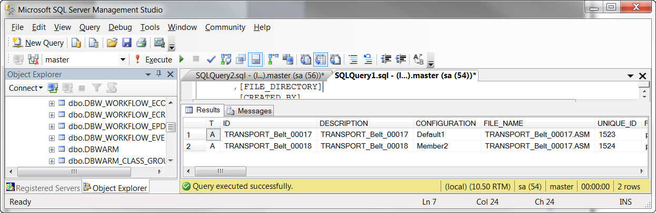This screenshot has height=213, width=656.
Task: Click the Connect Object Explorer icon
Action: [53, 88]
